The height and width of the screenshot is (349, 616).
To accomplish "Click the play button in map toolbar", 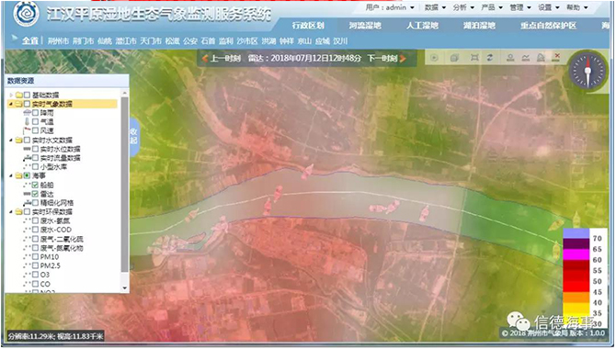I will [434, 58].
